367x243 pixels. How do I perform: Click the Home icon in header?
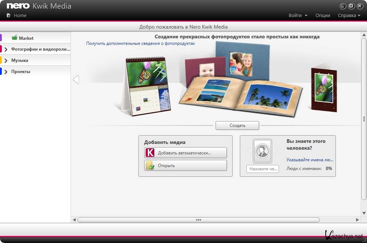coord(8,16)
